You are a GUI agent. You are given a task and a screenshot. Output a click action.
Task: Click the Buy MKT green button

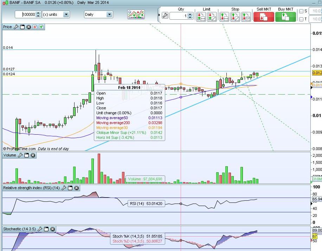coord(285,17)
